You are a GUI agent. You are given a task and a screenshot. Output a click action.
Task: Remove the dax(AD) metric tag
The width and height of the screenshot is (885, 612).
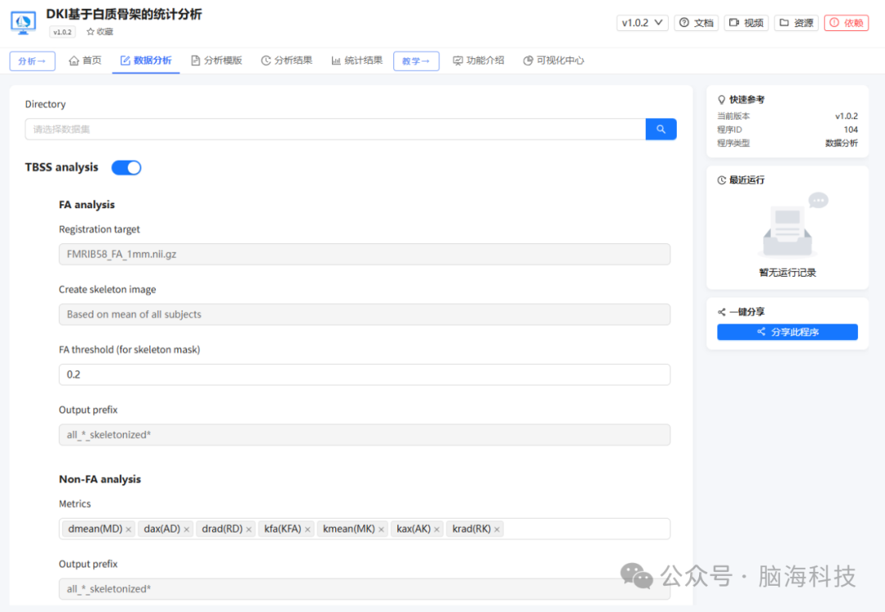coord(186,529)
